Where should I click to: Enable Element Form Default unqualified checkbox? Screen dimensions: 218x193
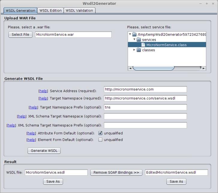pos(101,140)
